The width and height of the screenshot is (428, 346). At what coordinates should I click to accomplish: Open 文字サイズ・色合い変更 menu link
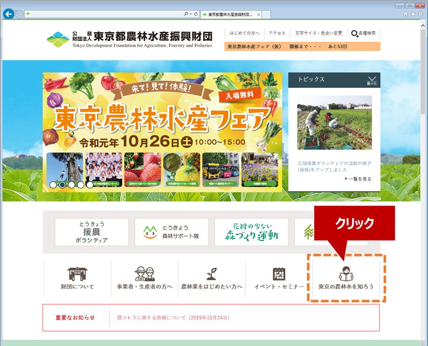pos(318,33)
